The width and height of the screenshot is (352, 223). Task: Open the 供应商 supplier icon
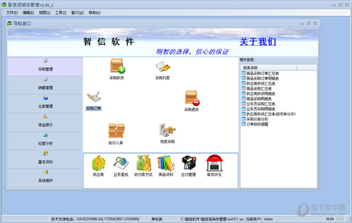tap(99, 163)
